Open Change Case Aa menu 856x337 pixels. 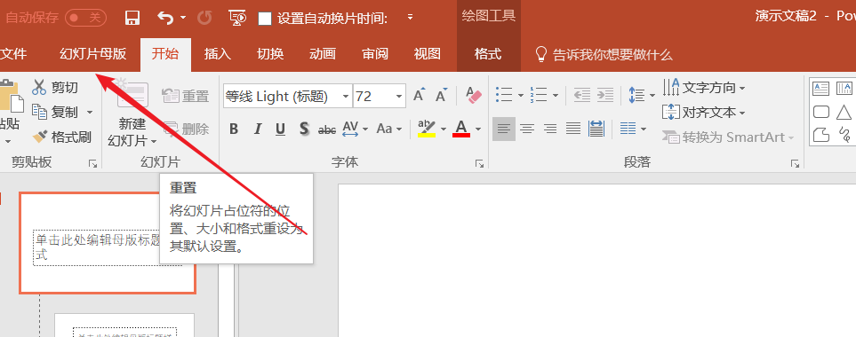coord(389,129)
